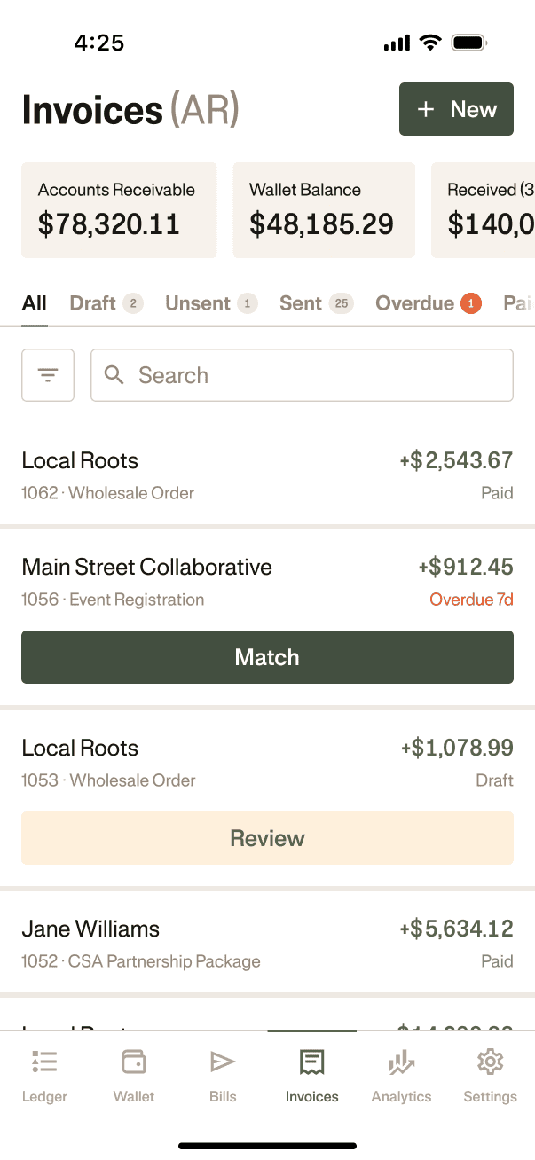
Task: Click the Search input field
Action: 302,375
